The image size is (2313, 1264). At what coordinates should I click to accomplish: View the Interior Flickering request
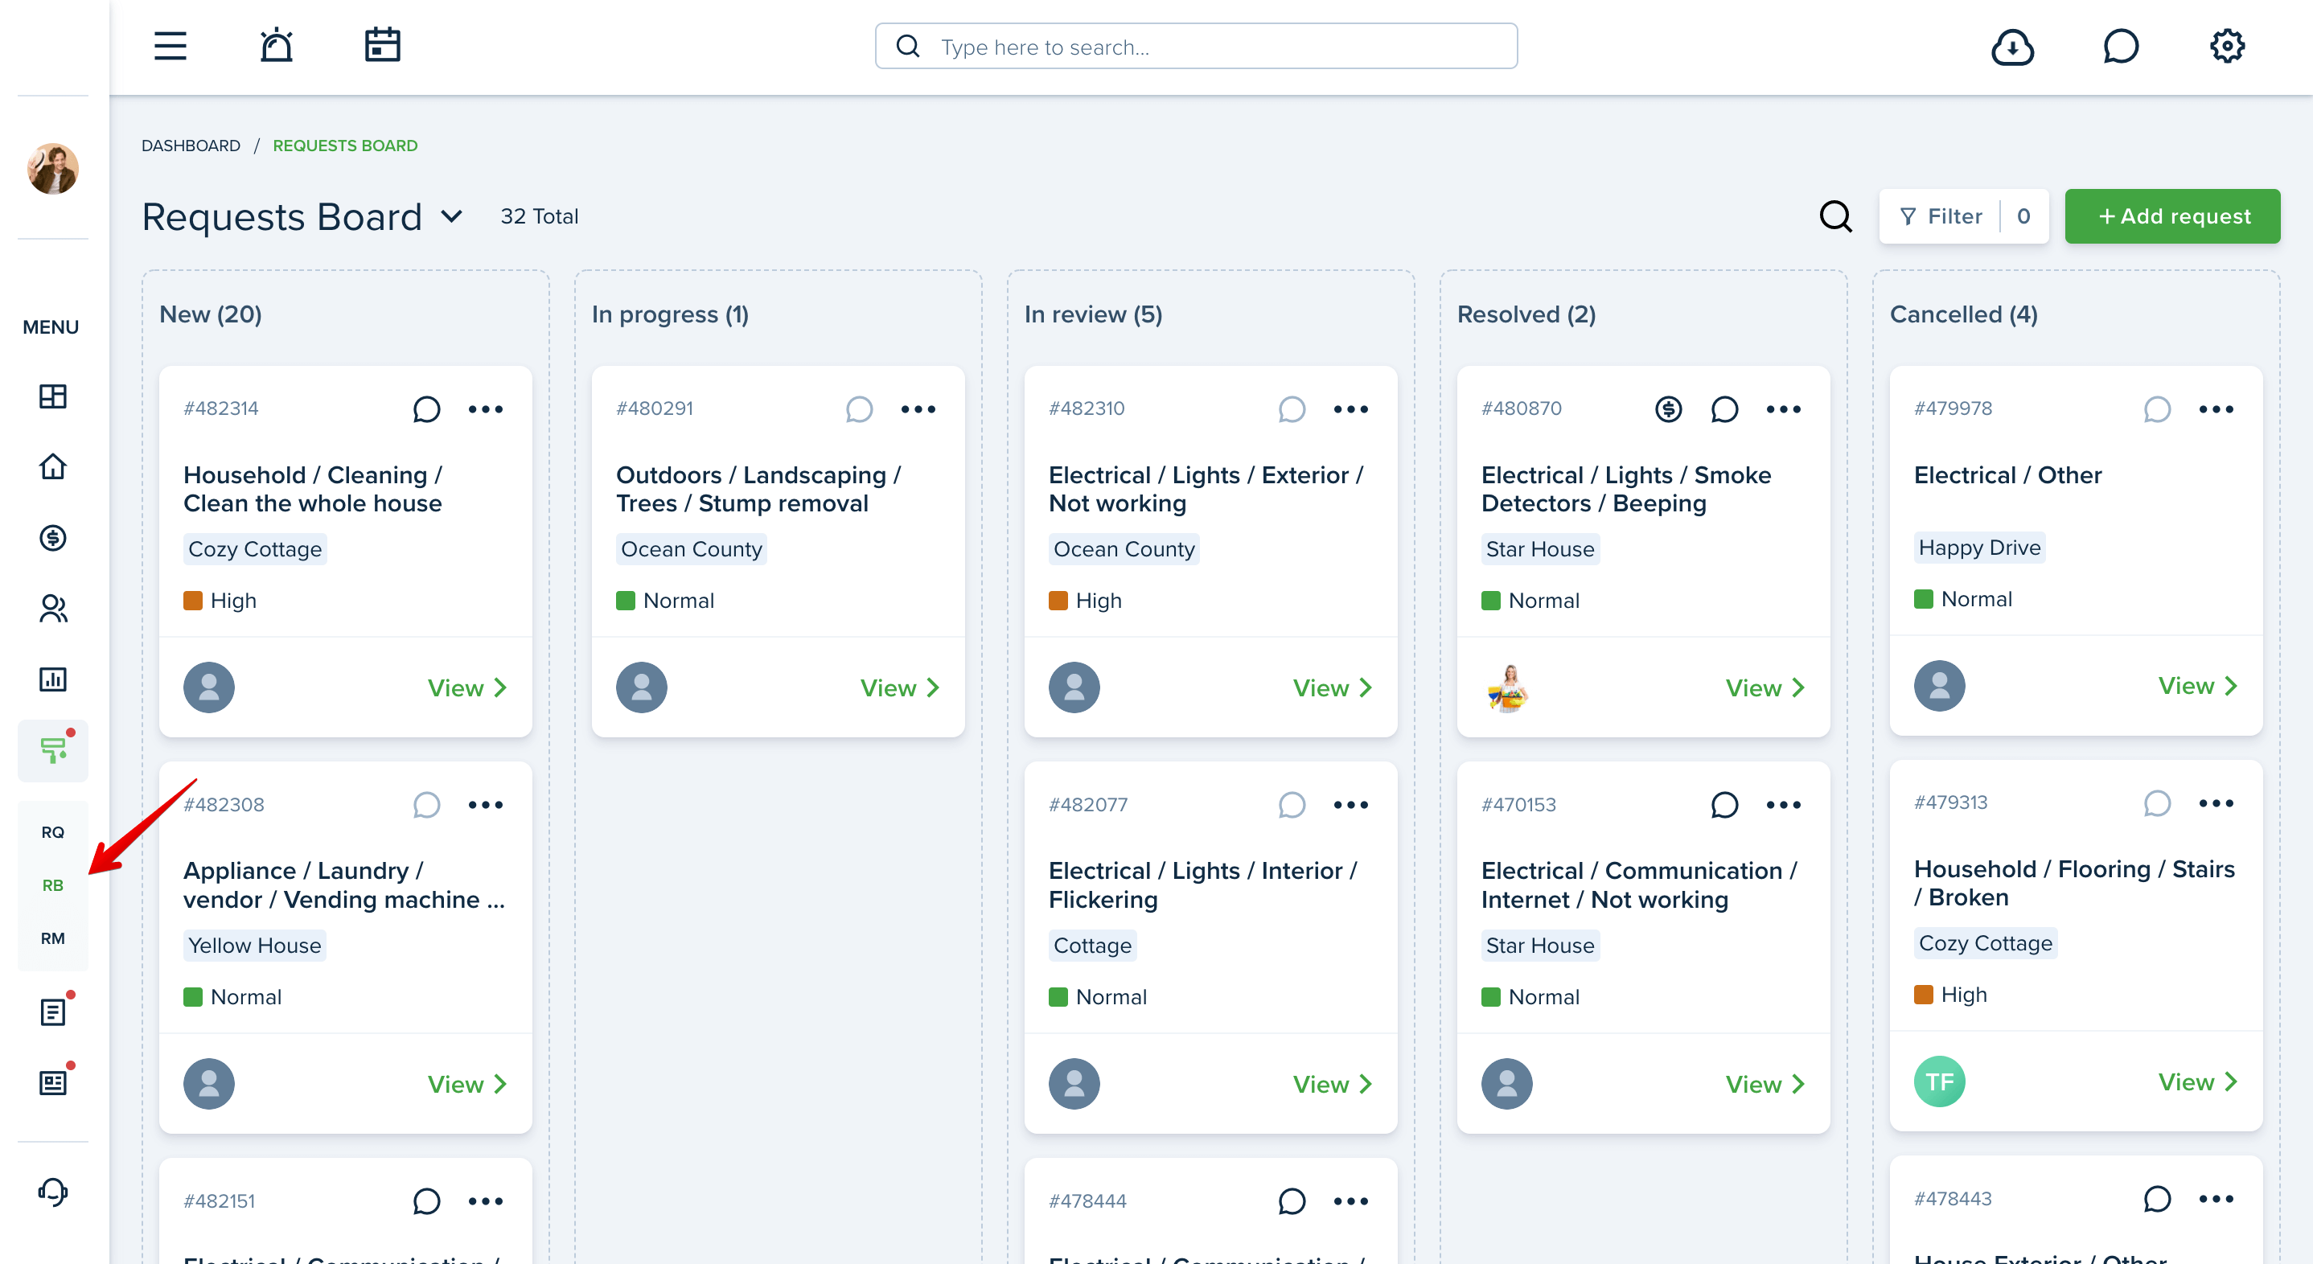pos(1333,1085)
